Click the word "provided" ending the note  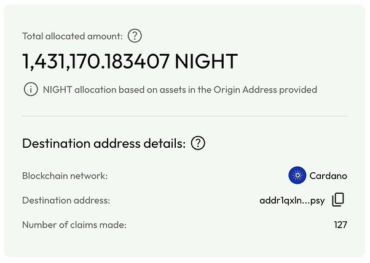point(298,90)
